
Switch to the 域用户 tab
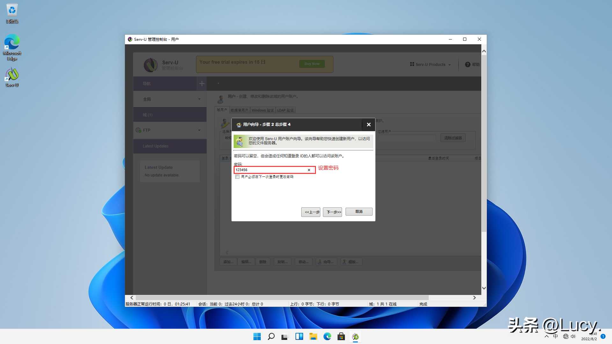pyautogui.click(x=222, y=110)
